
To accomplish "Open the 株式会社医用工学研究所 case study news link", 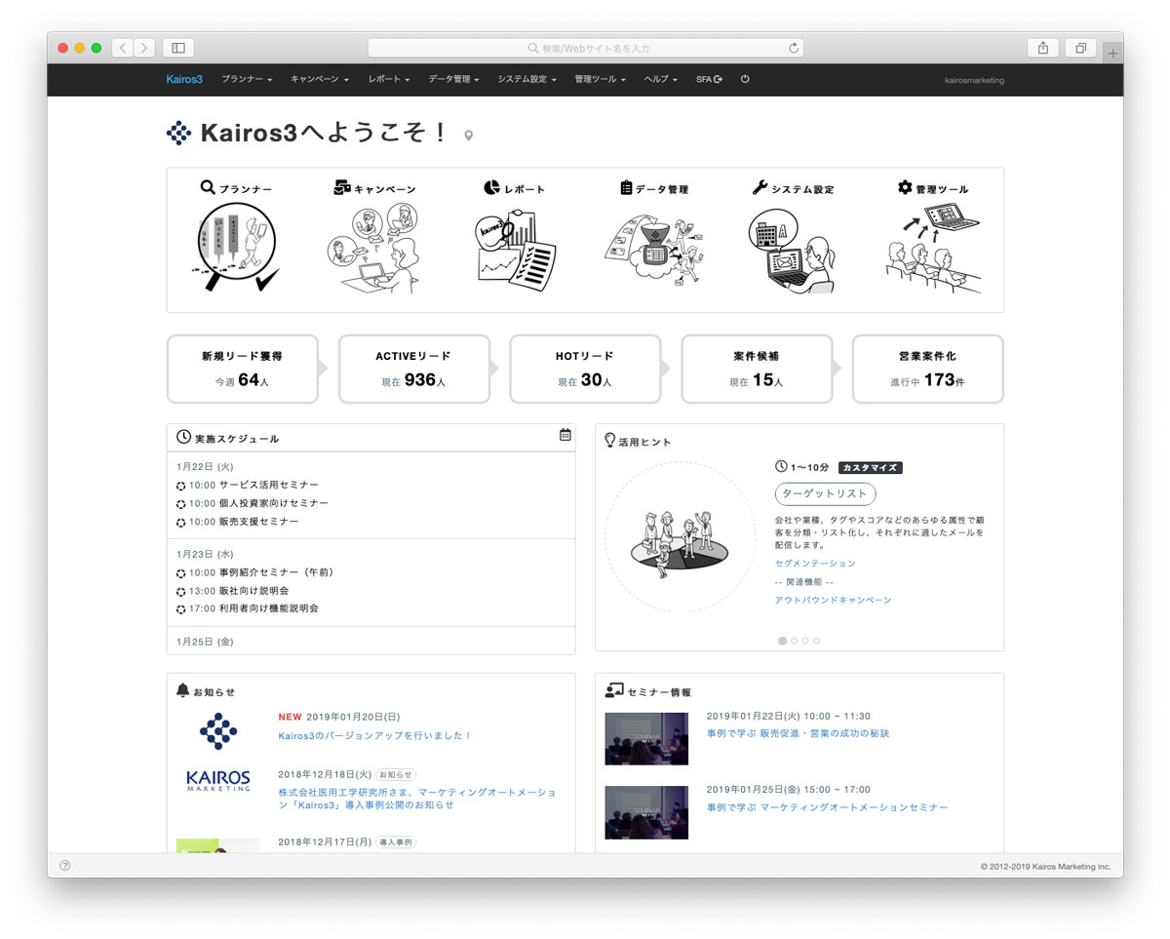I will [x=417, y=799].
